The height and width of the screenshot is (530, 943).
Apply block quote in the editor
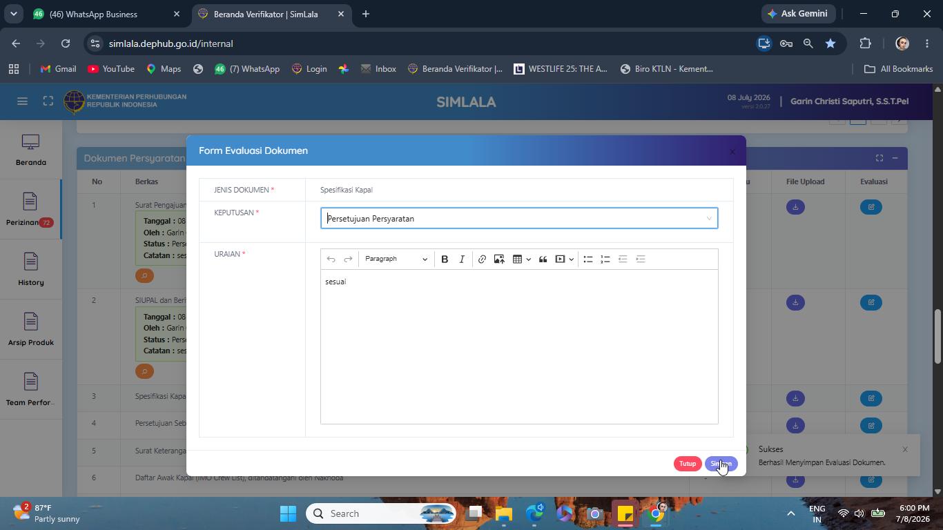(543, 259)
